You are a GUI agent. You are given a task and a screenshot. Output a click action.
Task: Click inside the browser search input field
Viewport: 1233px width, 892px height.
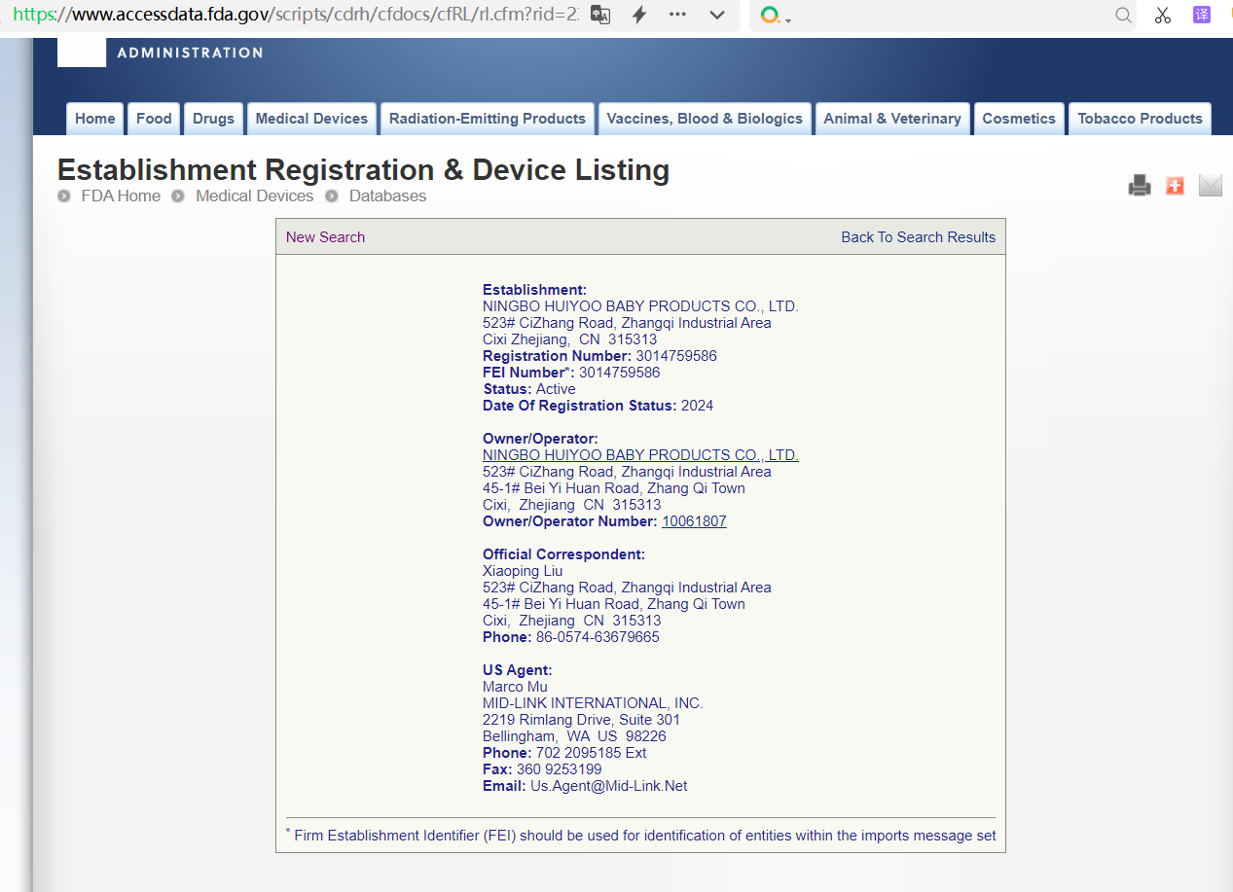click(944, 15)
